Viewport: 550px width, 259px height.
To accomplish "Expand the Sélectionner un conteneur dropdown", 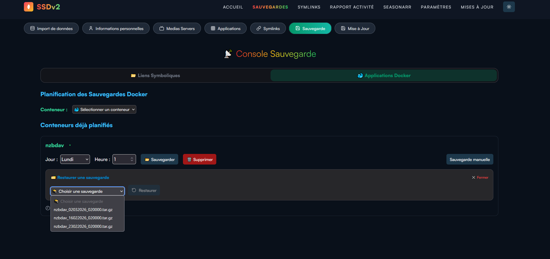I will click(104, 109).
